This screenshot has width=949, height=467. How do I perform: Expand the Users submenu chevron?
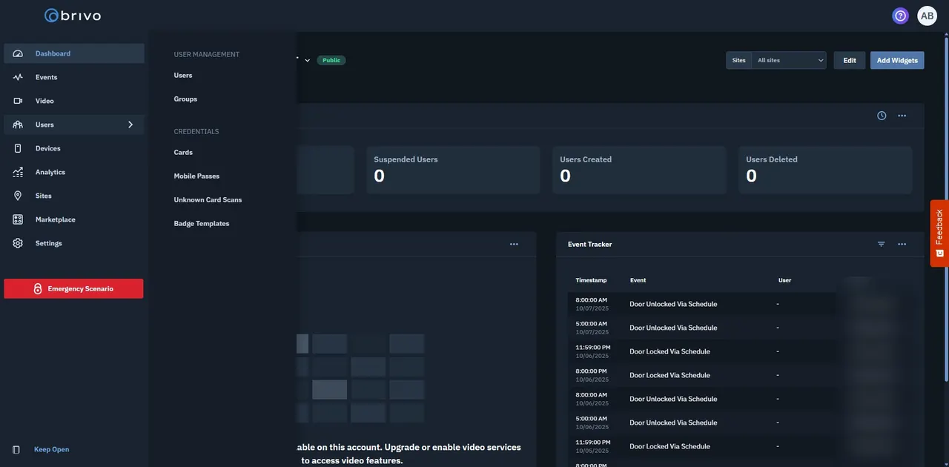tap(130, 125)
